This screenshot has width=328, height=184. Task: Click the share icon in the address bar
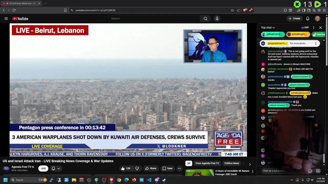click(x=238, y=10)
